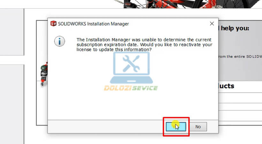Choose No in the dialog
Screen dimensions: 262x144
coord(198,127)
